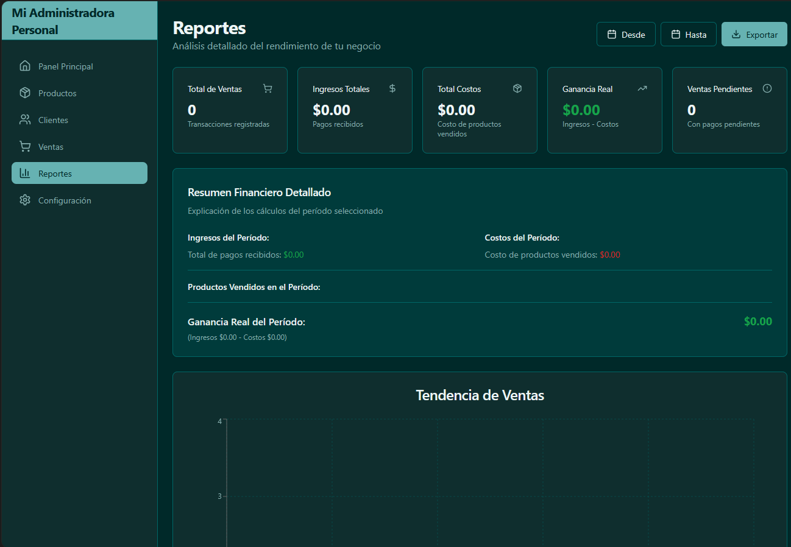
Task: Click the gear icon beside Configuración
Action: tap(25, 200)
